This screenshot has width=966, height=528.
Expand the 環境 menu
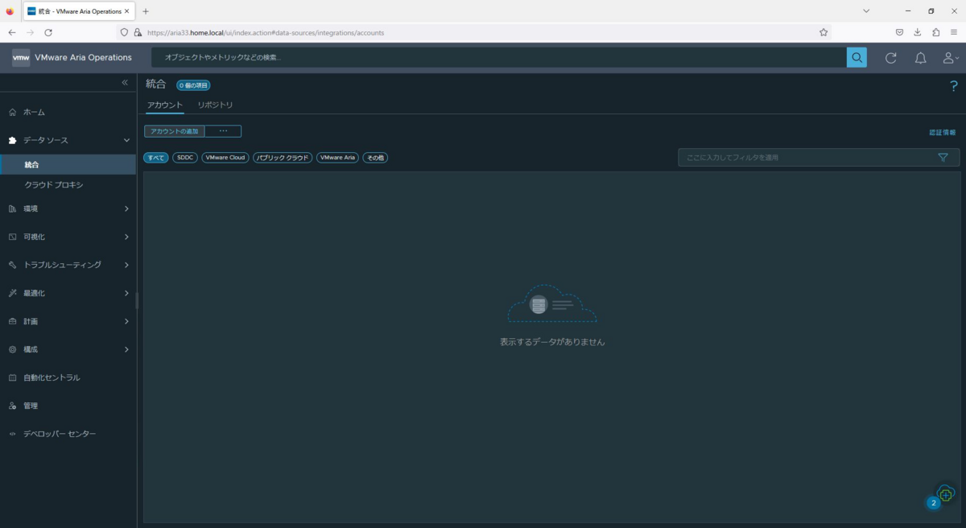click(68, 208)
